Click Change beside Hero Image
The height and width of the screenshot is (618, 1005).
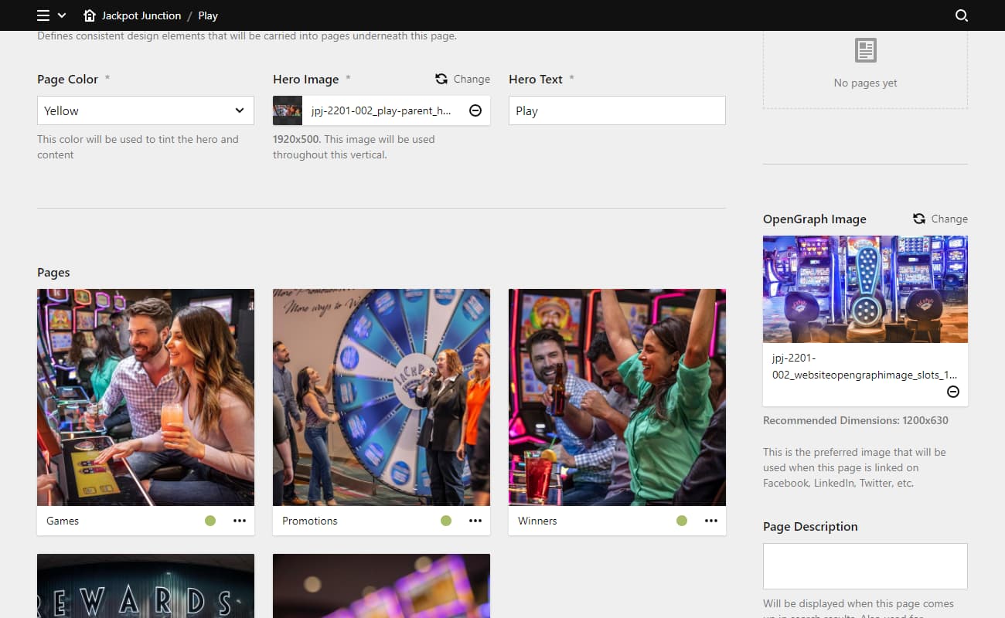pyautogui.click(x=472, y=79)
